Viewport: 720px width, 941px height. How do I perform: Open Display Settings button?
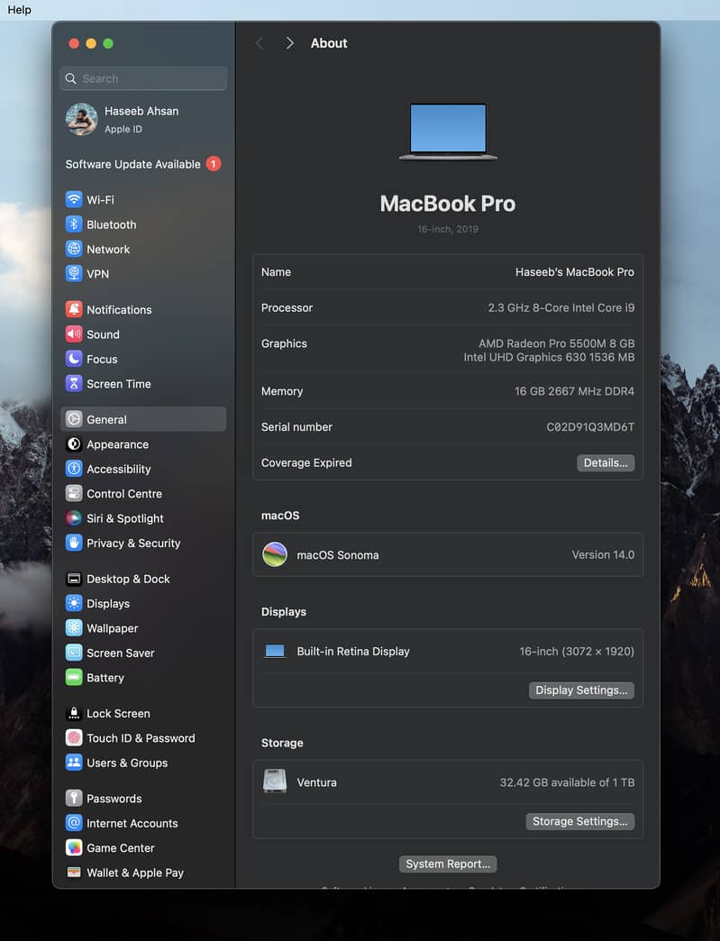pyautogui.click(x=581, y=690)
